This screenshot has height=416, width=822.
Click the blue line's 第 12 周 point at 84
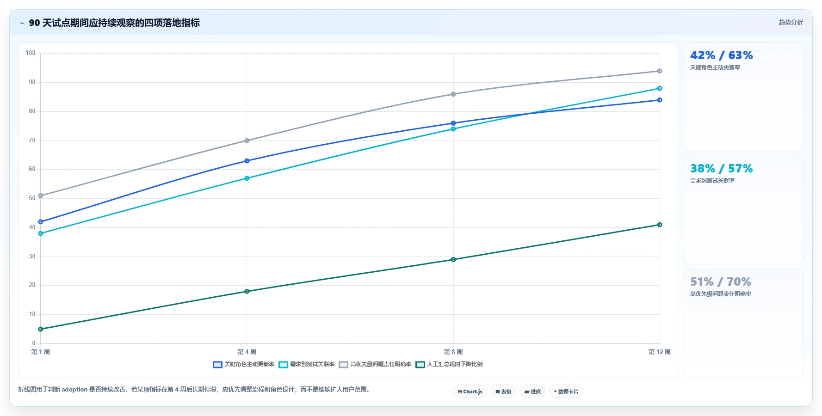coord(660,100)
